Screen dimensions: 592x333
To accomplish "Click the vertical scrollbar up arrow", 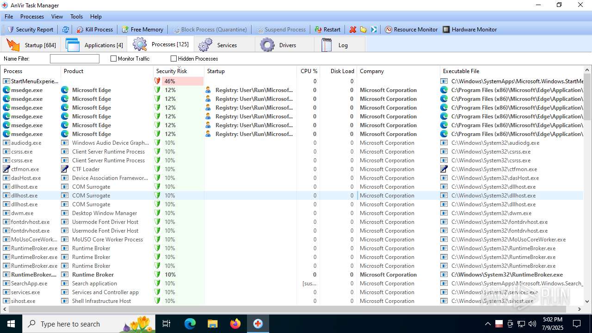I will pyautogui.click(x=587, y=70).
